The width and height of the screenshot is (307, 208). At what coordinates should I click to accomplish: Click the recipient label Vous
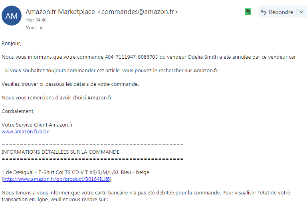click(x=31, y=28)
